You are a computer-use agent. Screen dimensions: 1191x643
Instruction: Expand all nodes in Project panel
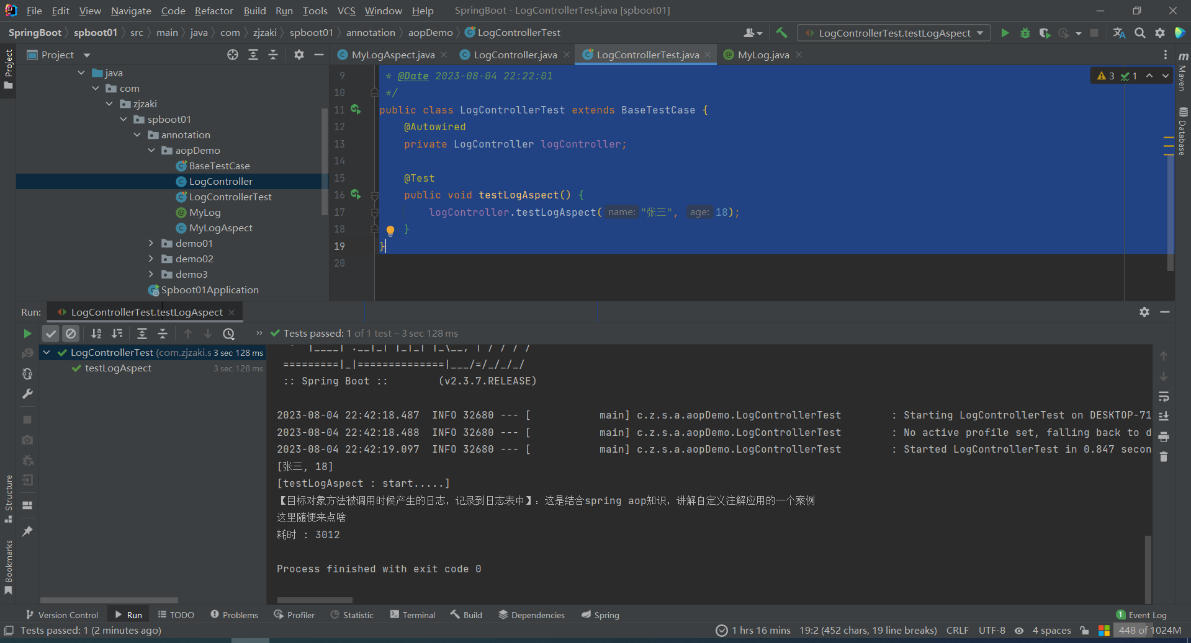tap(253, 55)
